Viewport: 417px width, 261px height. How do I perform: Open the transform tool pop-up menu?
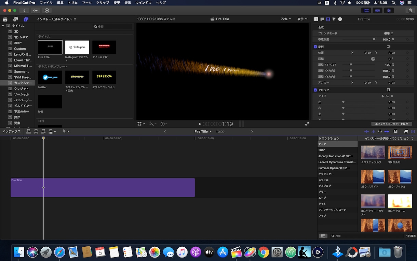click(141, 124)
